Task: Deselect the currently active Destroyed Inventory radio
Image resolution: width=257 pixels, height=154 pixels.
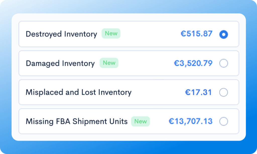Action: tap(224, 34)
